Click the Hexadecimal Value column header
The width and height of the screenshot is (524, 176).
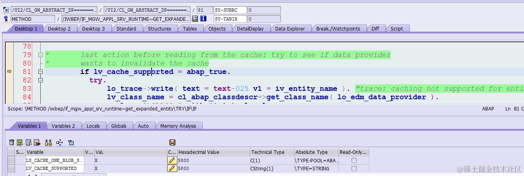pyautogui.click(x=213, y=152)
